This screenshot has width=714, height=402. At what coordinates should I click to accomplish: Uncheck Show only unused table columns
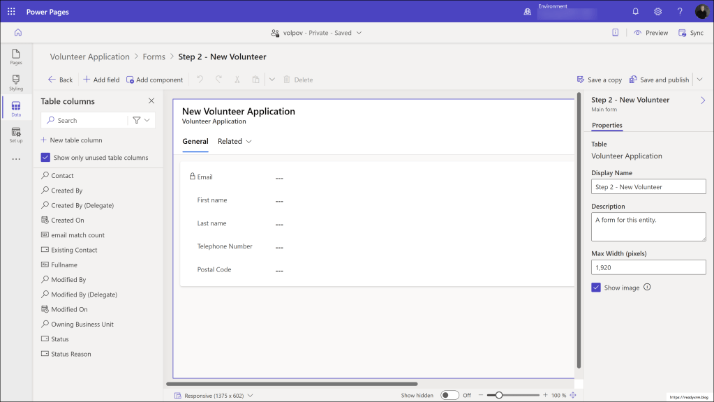click(45, 158)
